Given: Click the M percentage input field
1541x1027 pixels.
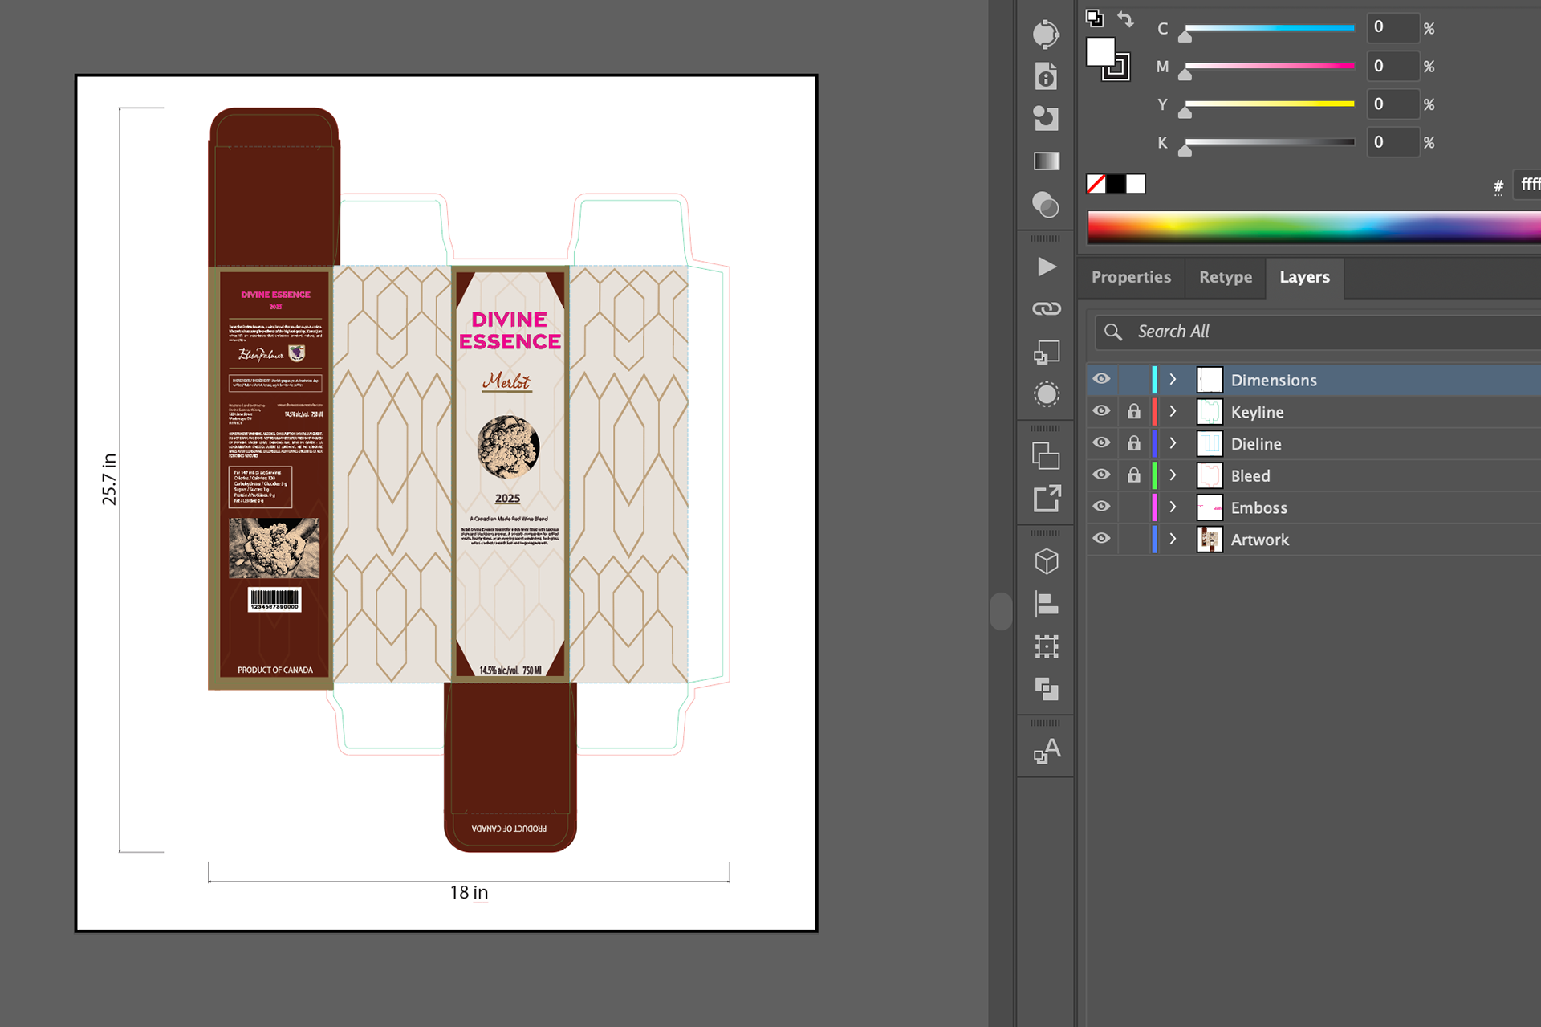Looking at the screenshot, I should coord(1393,66).
